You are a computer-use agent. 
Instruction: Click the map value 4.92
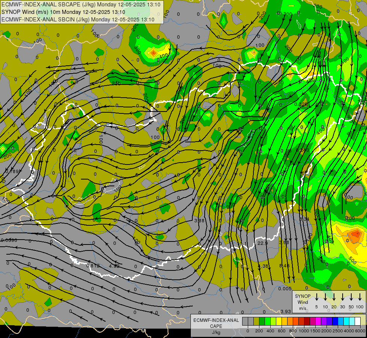114,266
